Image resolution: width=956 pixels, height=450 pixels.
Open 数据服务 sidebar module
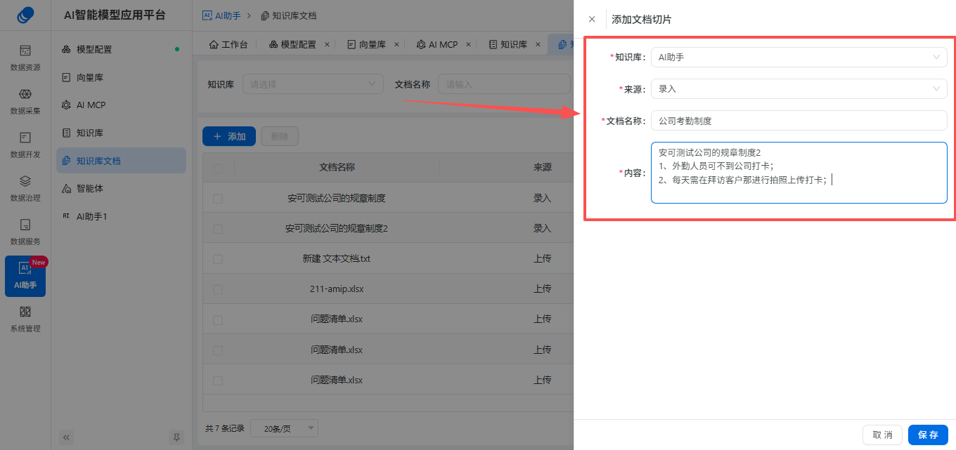point(25,232)
